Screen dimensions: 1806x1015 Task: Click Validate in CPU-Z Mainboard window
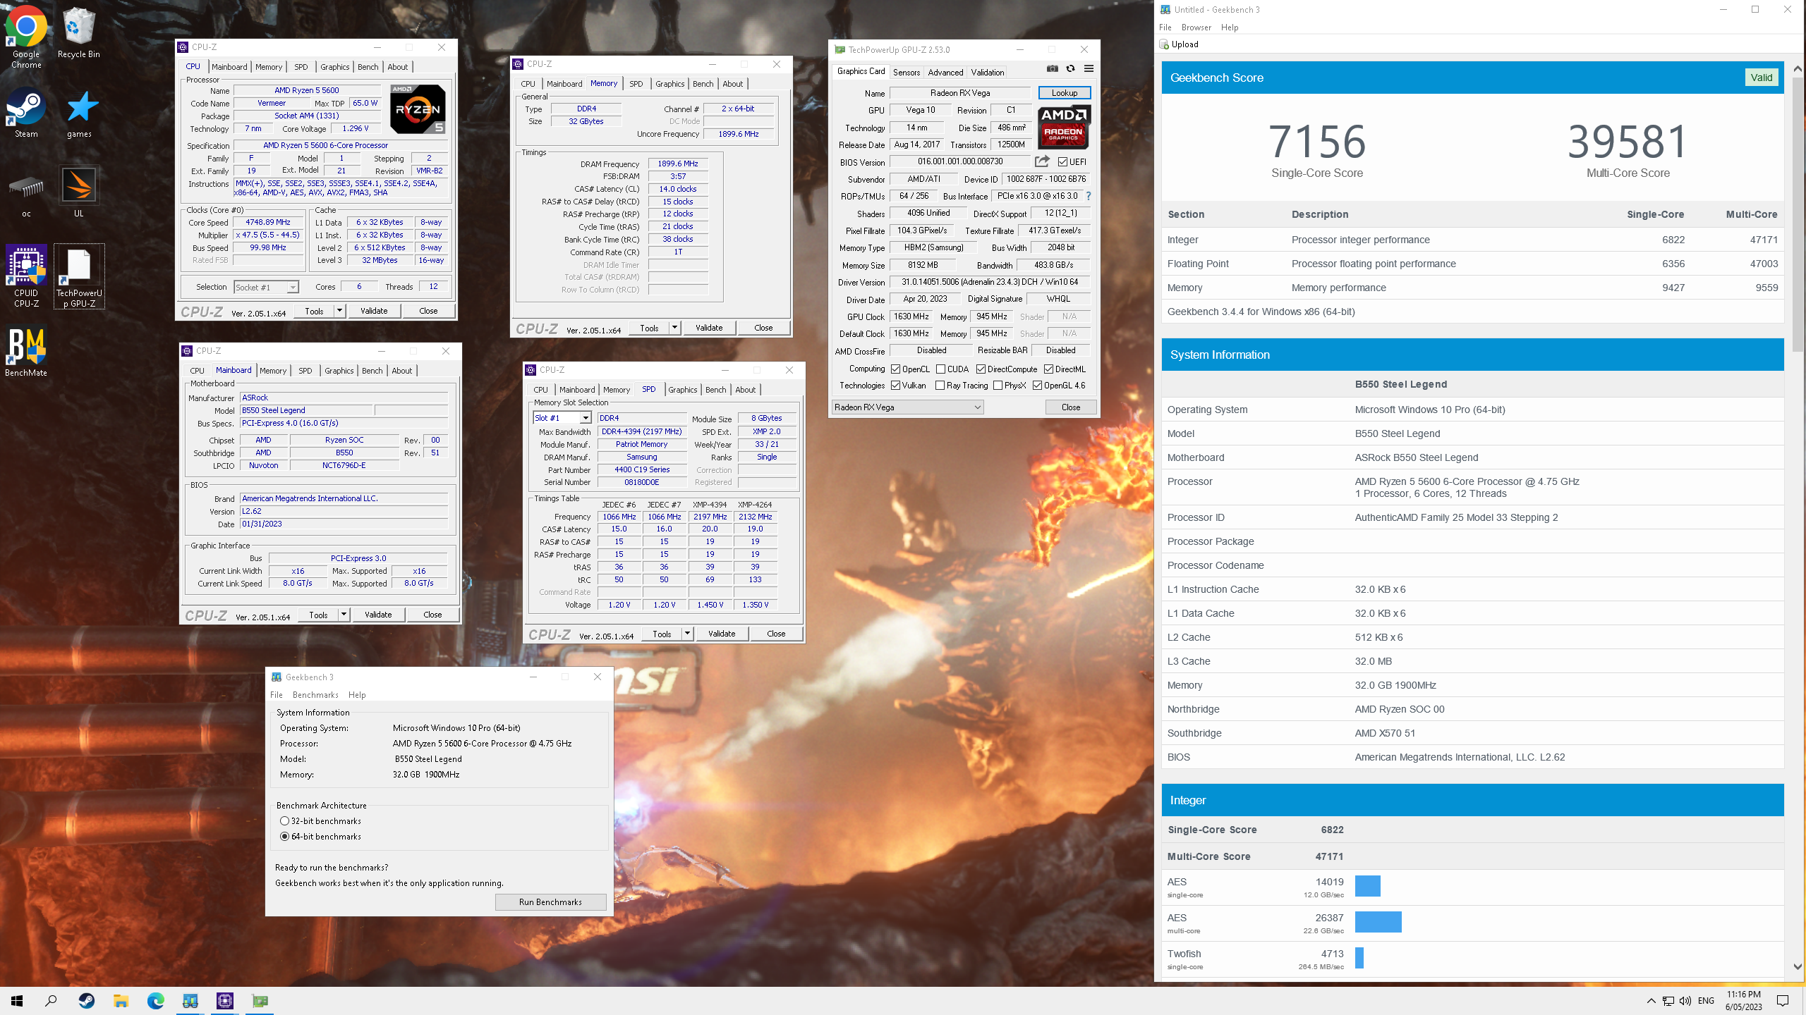378,615
